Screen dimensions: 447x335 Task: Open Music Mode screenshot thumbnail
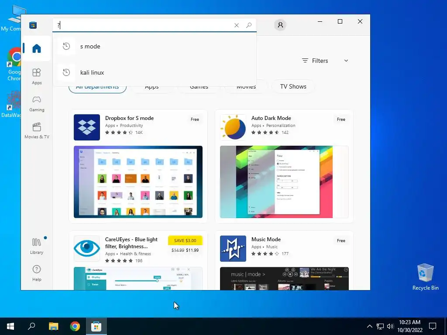point(284,278)
